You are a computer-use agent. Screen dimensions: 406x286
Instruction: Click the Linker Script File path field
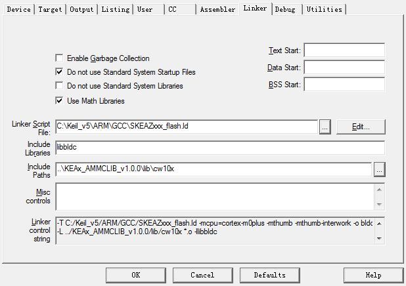(x=187, y=127)
